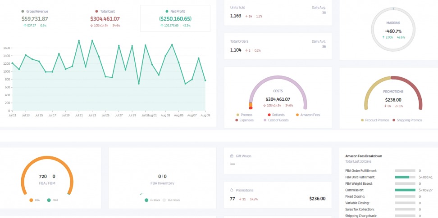438x218 pixels.
Task: Click the Margins green up arrow
Action: coord(383,37)
